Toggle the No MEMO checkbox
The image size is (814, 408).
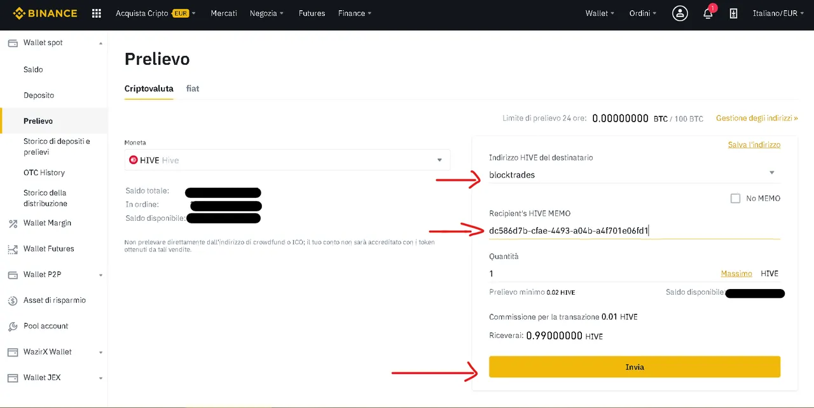pyautogui.click(x=735, y=199)
